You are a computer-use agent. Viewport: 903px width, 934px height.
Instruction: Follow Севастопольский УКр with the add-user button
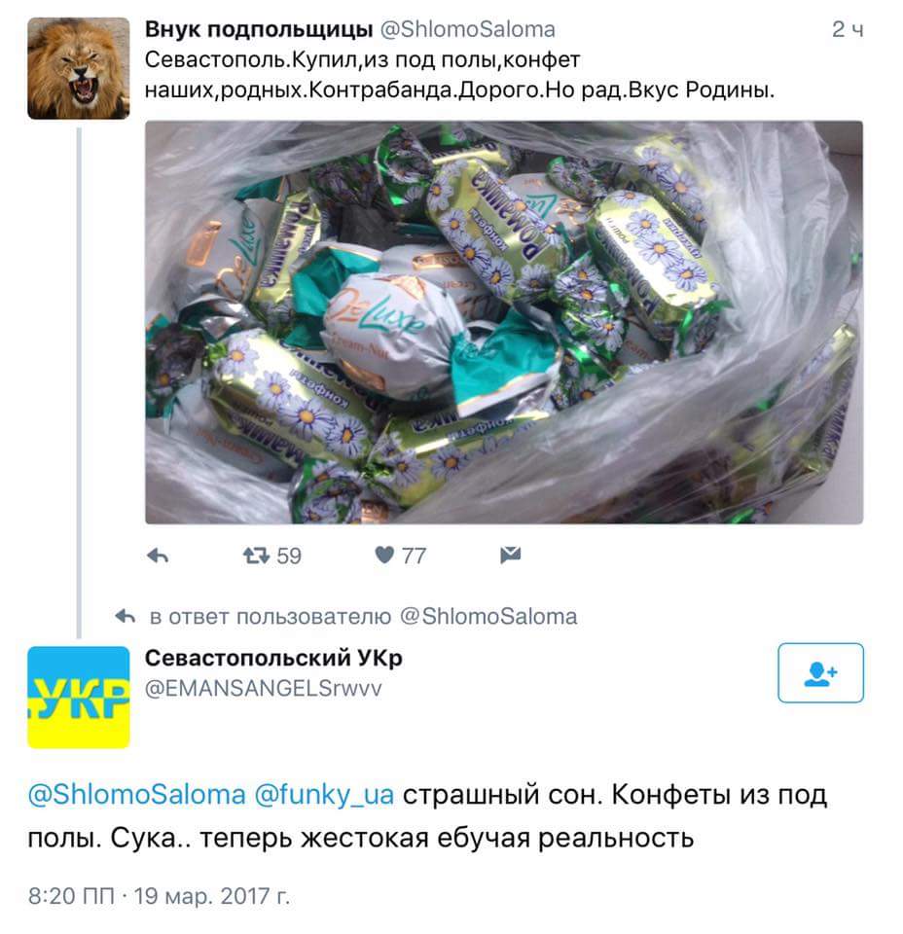click(820, 673)
